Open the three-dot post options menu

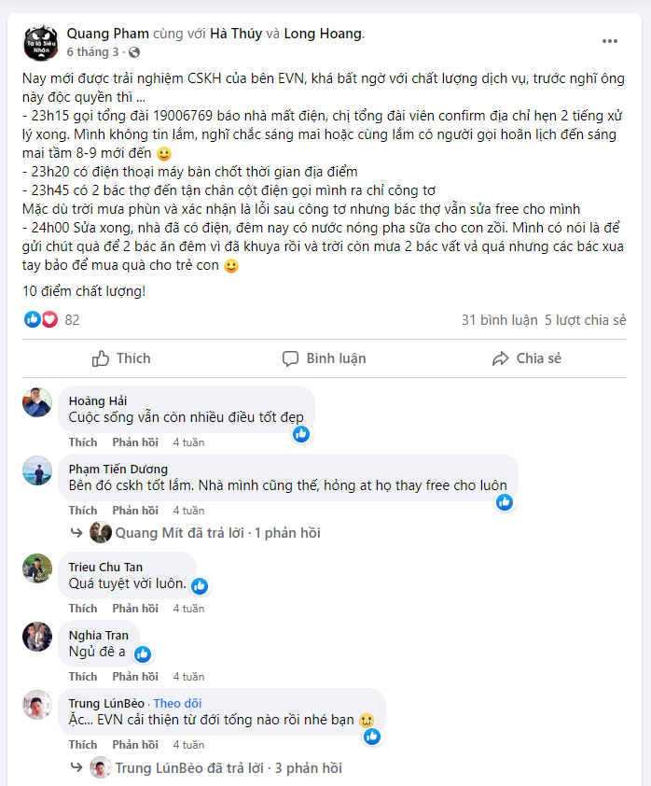610,41
